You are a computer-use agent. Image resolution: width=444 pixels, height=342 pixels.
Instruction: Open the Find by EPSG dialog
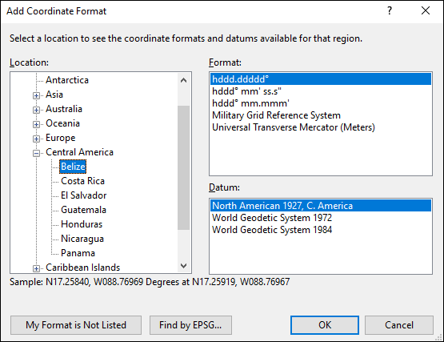pyautogui.click(x=190, y=325)
